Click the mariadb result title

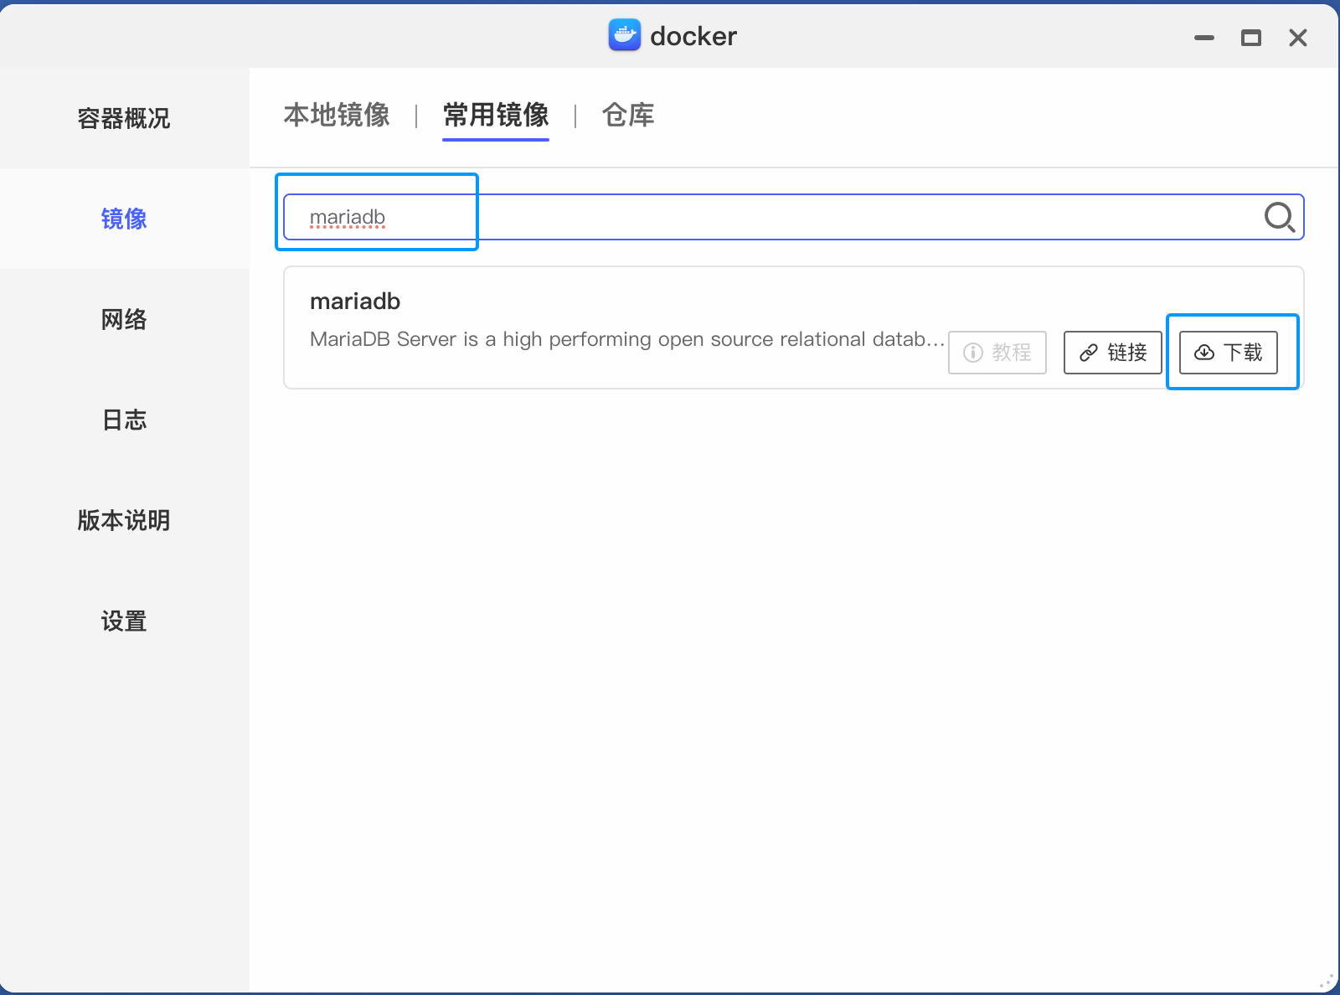(355, 302)
